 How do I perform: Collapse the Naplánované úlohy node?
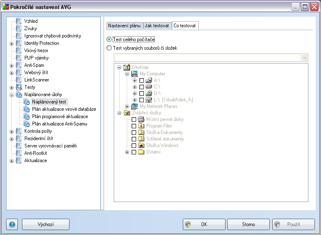[11, 95]
